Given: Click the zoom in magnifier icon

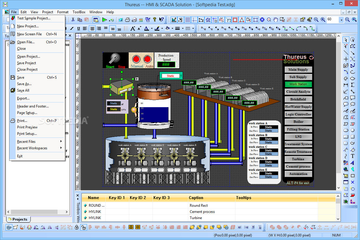Looking at the screenshot, I should pyautogui.click(x=323, y=20).
